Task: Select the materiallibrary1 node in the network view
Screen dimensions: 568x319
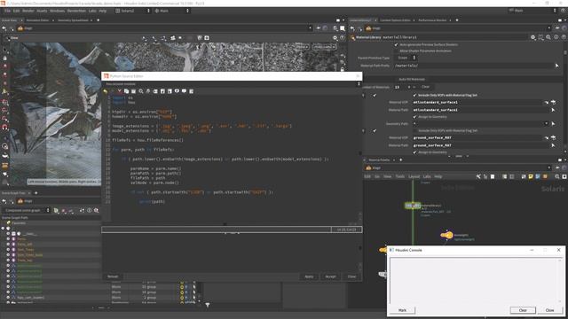Action: 413,206
